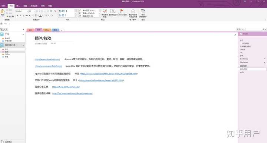Click the notebook pane pin icon
Viewport: 267px width, 143px height.
(x=23, y=30)
